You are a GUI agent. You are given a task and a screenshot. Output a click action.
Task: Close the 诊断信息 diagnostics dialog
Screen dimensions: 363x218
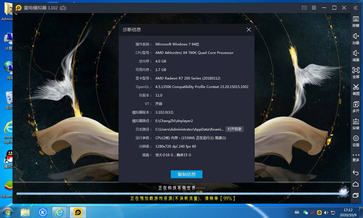[249, 30]
